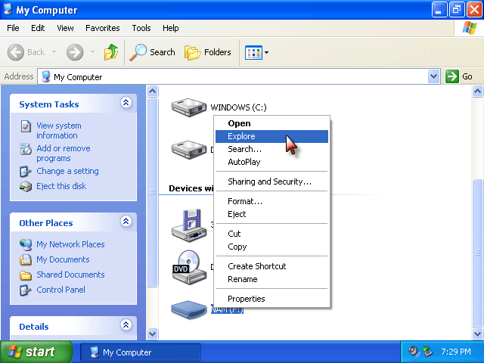Choose Cut from the context menu
This screenshot has width=484, height=363.
[x=271, y=234]
